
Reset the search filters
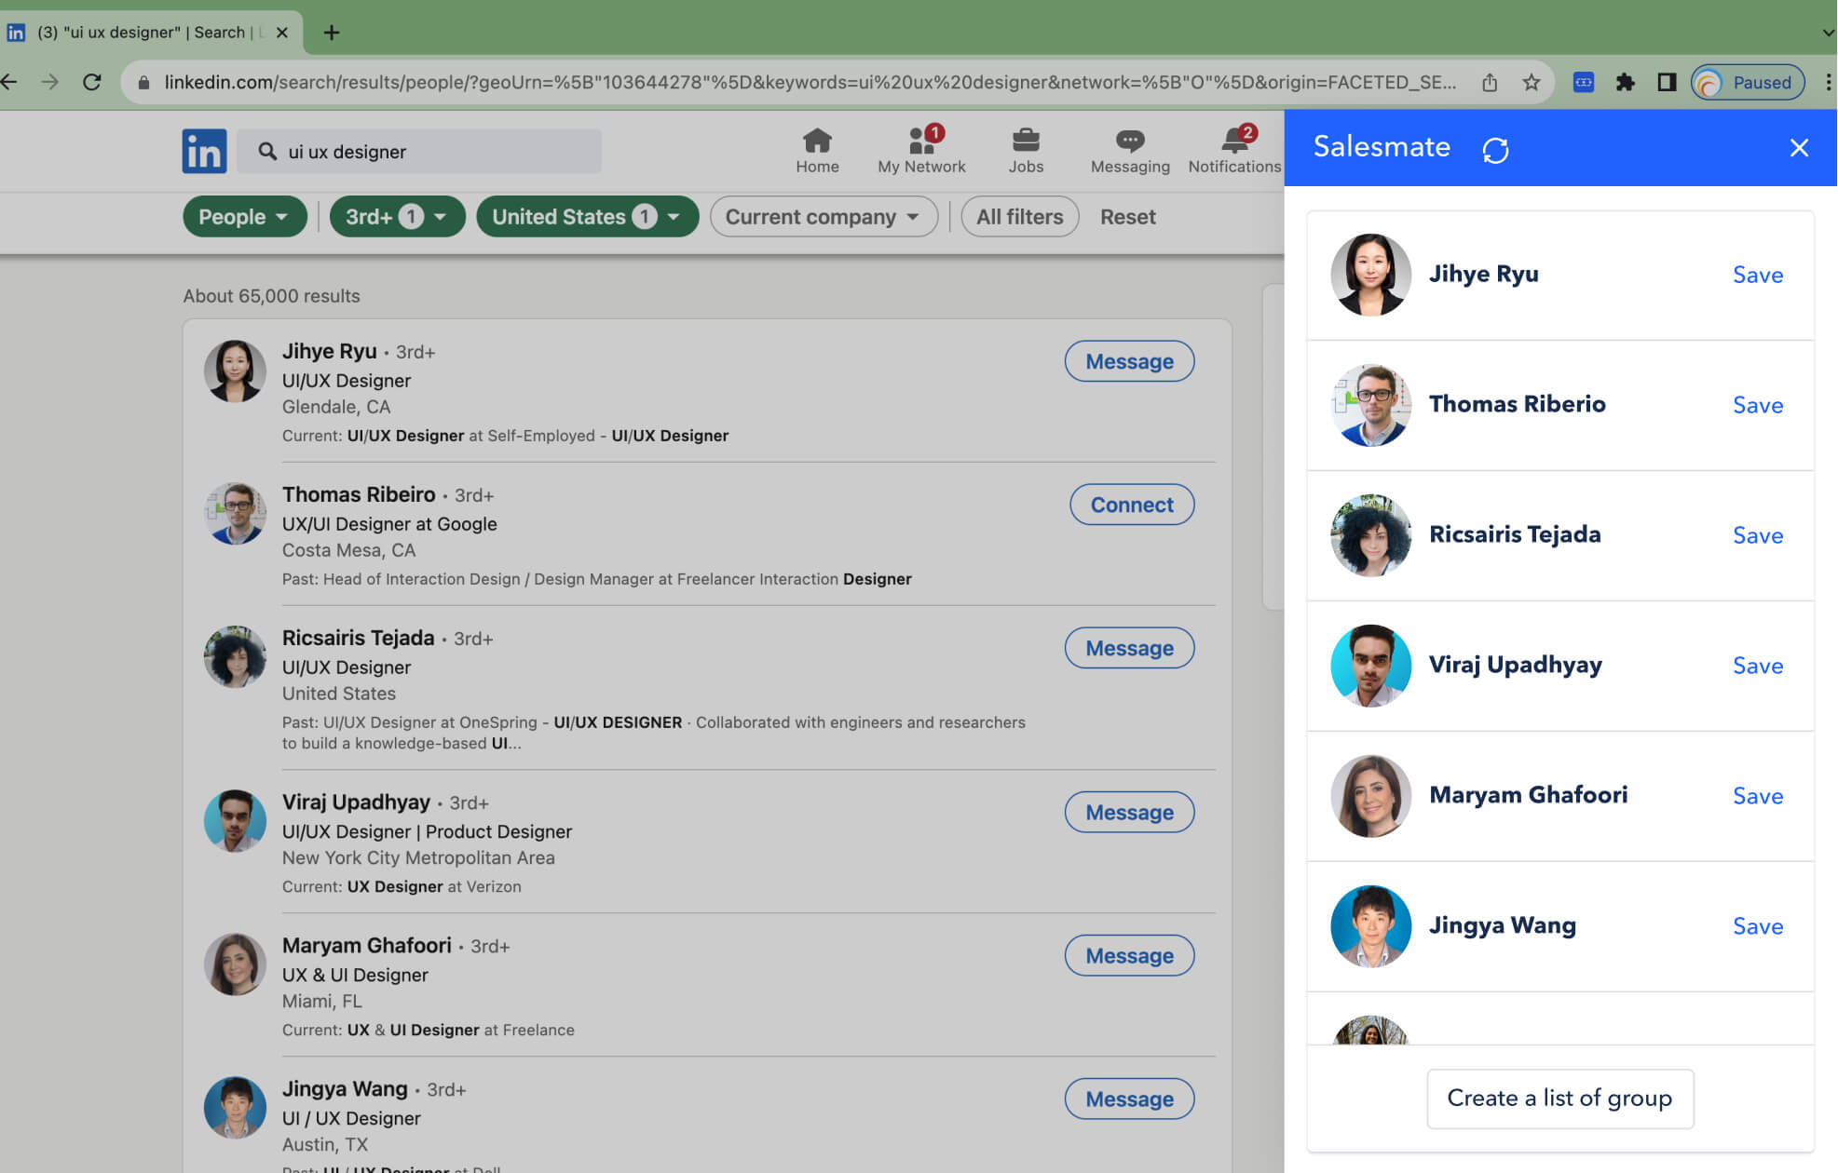pyautogui.click(x=1127, y=217)
